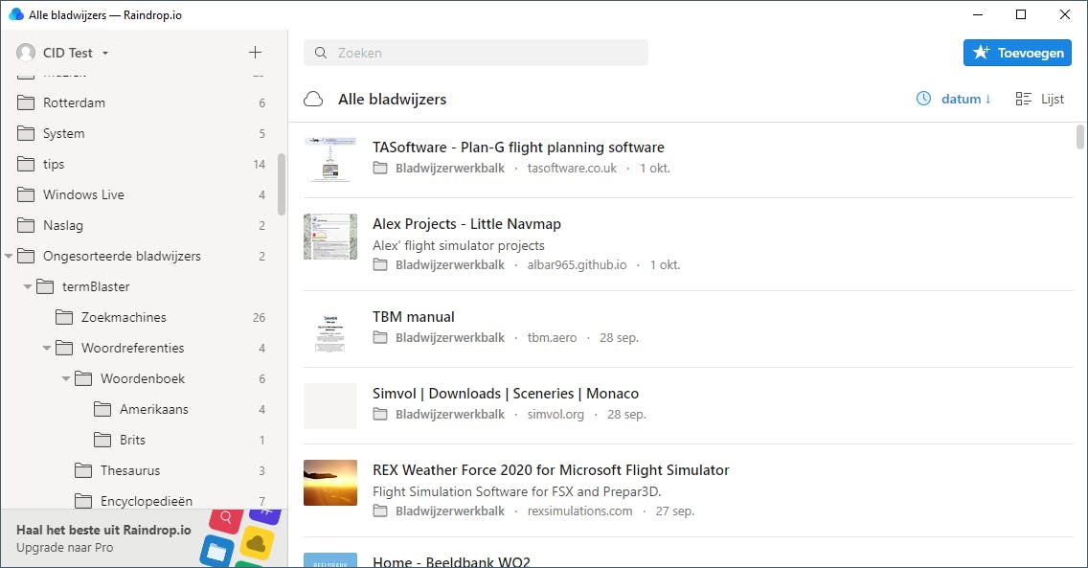Collapse Ongesorteerde bladwijzers in the sidebar

[10, 256]
